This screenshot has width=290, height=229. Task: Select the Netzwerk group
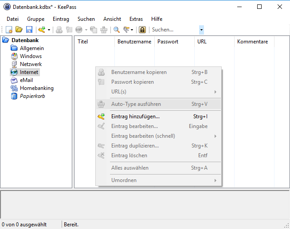pos(31,64)
